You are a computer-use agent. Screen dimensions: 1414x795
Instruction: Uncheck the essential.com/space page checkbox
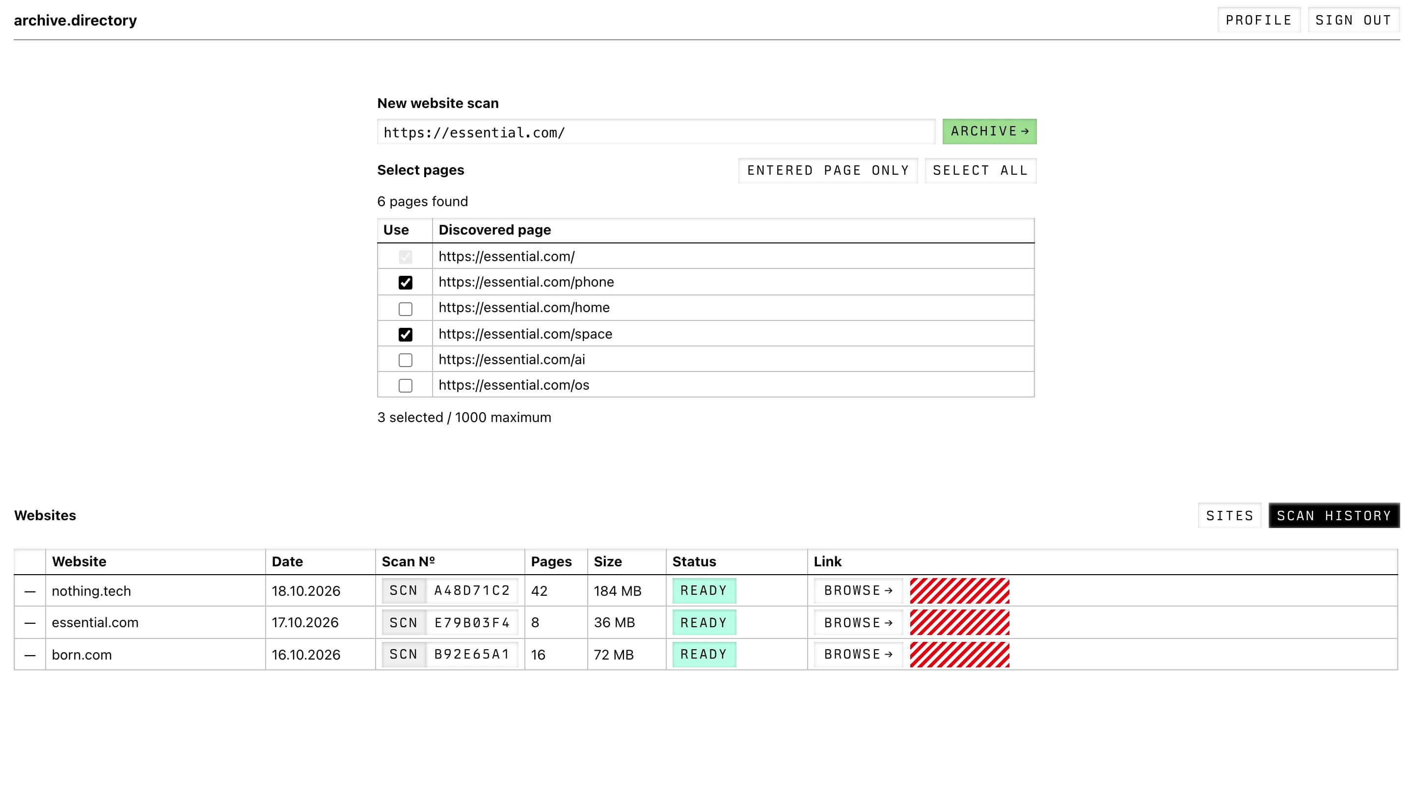tap(405, 335)
